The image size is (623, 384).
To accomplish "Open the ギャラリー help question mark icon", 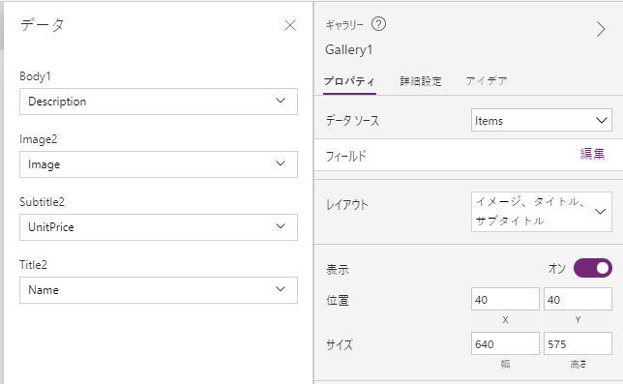I will (x=378, y=24).
